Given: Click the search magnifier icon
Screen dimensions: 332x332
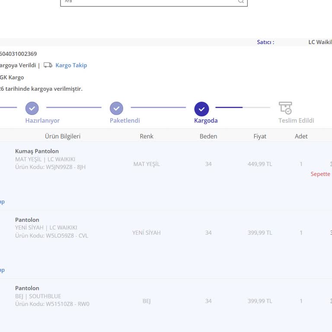Looking at the screenshot, I should 241,2.
